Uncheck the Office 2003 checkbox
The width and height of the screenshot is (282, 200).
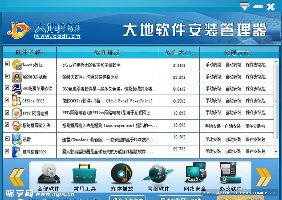(7, 100)
